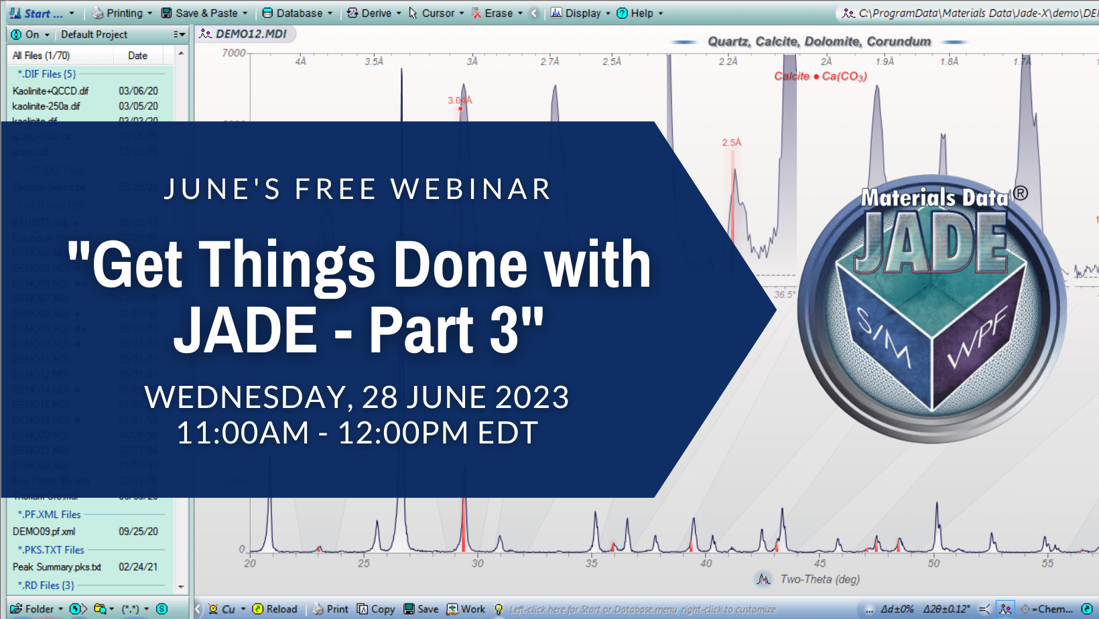The image size is (1099, 619).
Task: Click the Save button in bottom toolbar
Action: (421, 609)
